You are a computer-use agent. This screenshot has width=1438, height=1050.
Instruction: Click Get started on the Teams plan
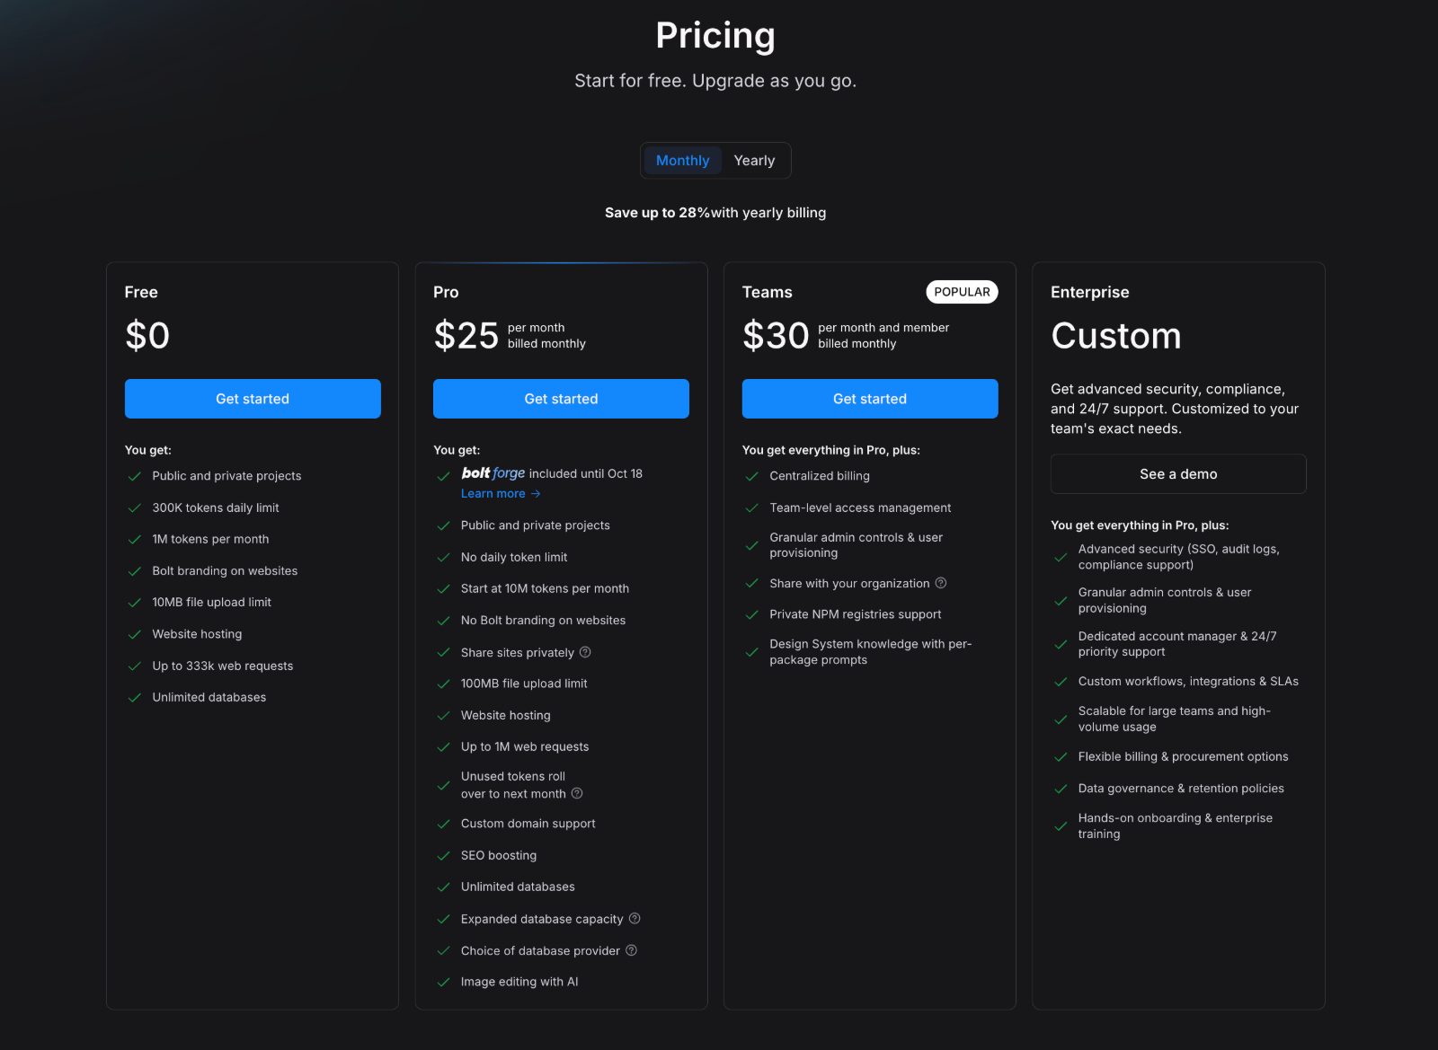pos(870,399)
